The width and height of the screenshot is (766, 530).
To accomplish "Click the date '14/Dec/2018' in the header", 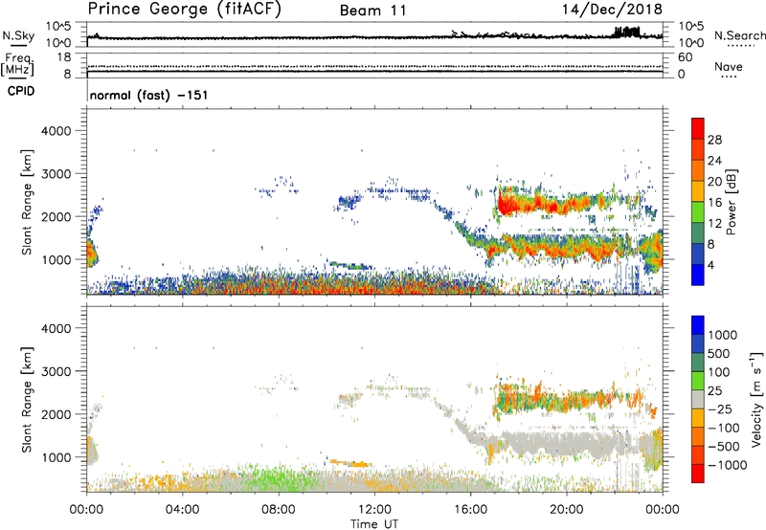I will [612, 9].
